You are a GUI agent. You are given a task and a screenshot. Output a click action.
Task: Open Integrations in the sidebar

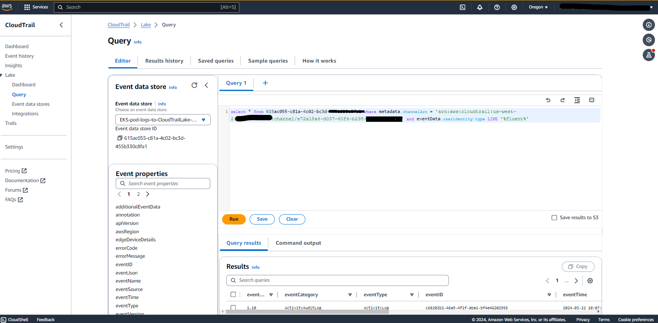[x=25, y=114]
